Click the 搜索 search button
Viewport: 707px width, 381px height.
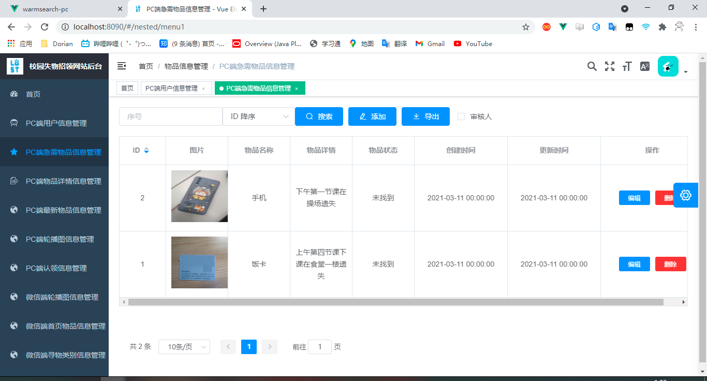(x=319, y=116)
